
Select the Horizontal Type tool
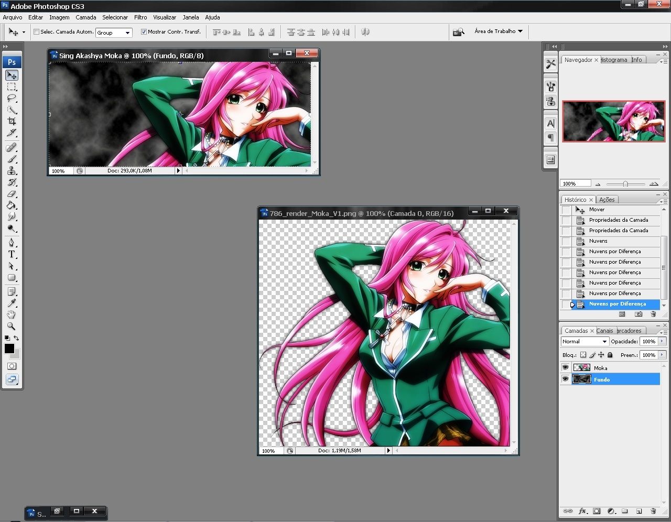click(x=12, y=254)
